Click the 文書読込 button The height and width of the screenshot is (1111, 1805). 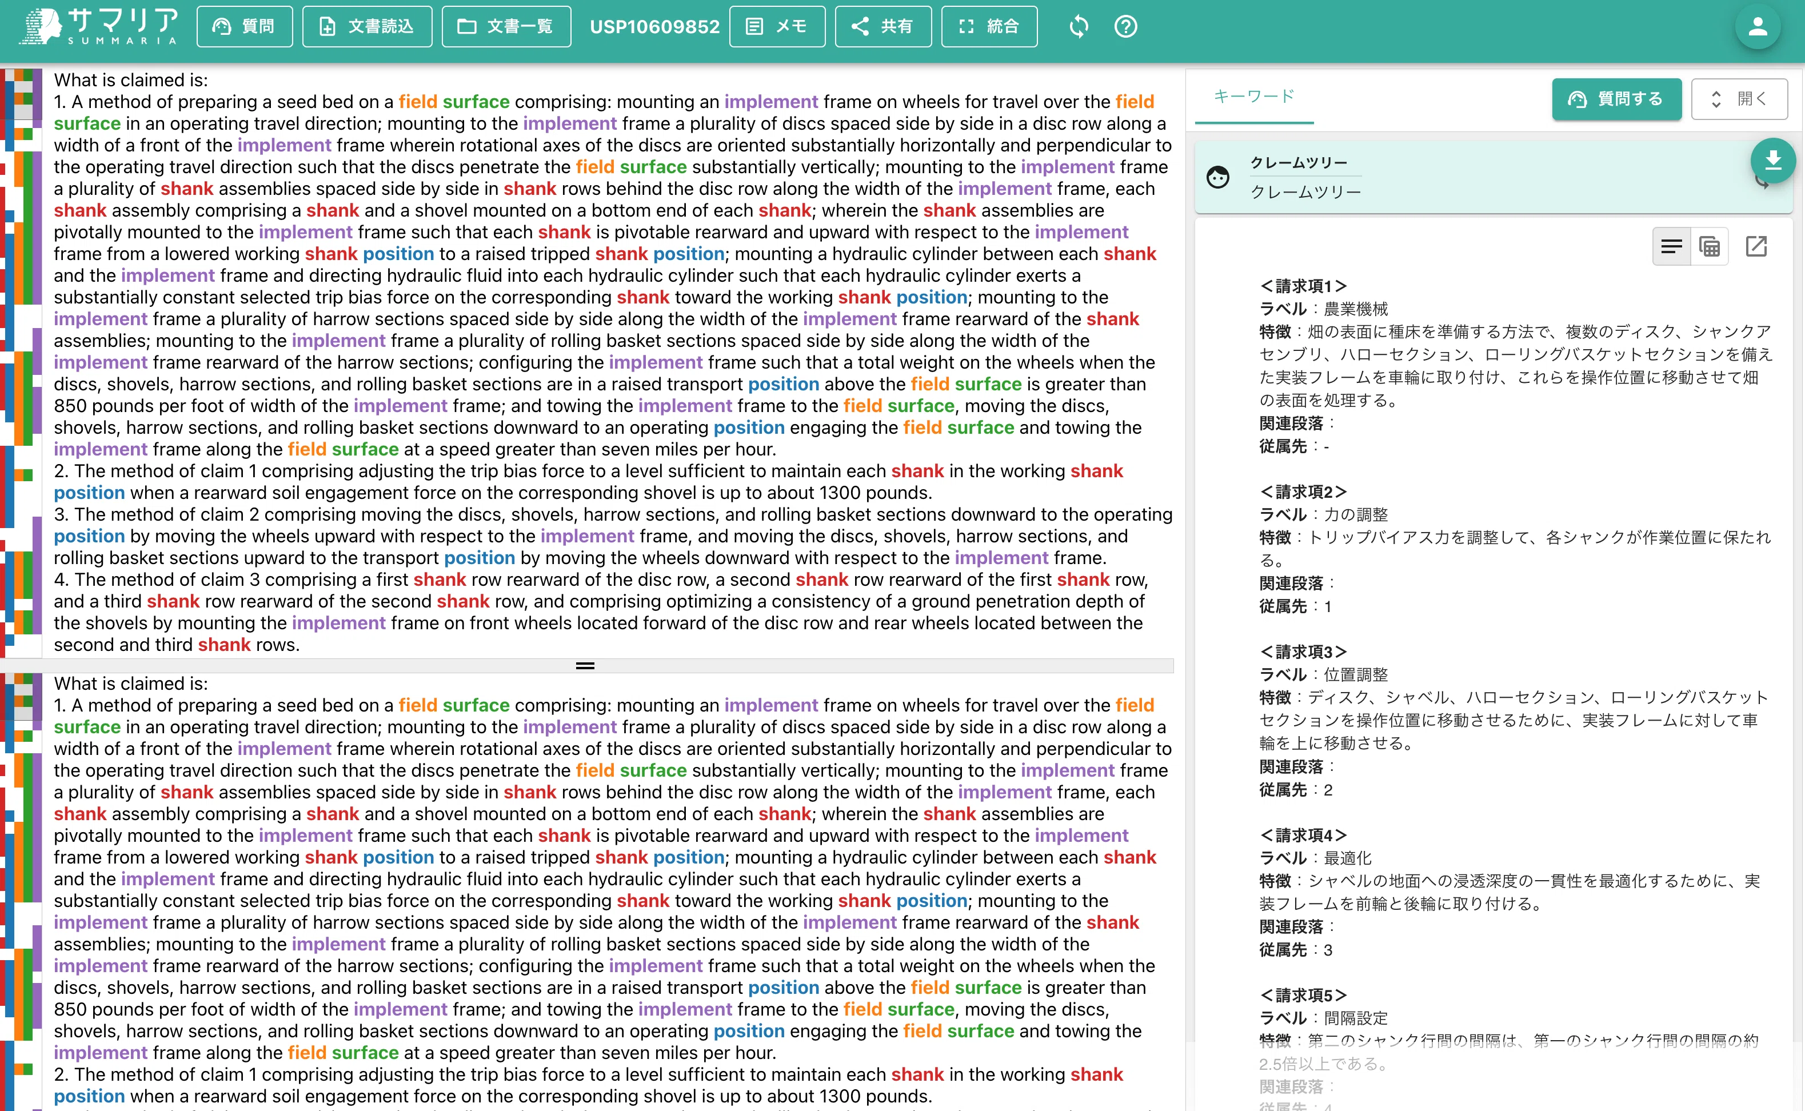tap(368, 26)
